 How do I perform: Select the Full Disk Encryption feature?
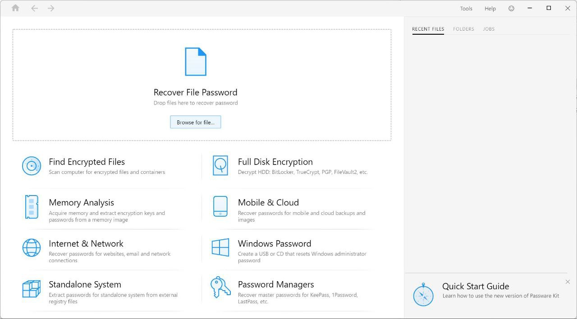(x=275, y=161)
